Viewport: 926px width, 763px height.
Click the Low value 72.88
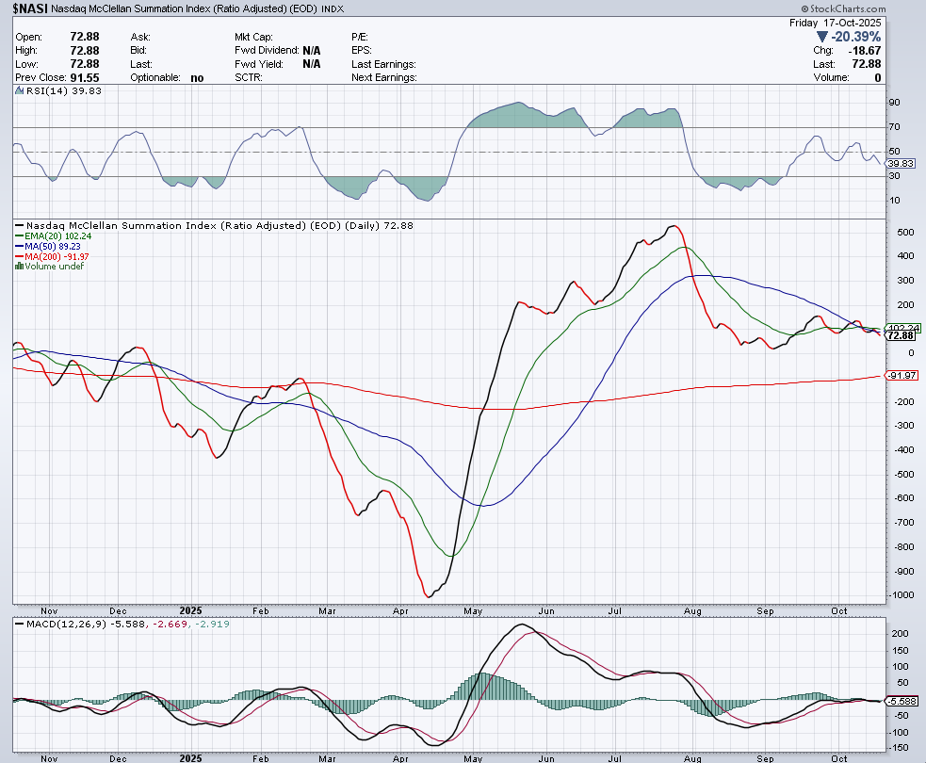click(85, 64)
